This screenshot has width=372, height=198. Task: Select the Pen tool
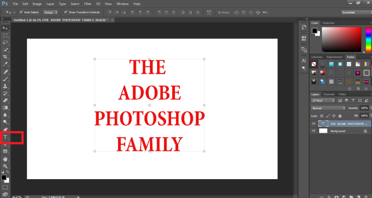pos(5,129)
